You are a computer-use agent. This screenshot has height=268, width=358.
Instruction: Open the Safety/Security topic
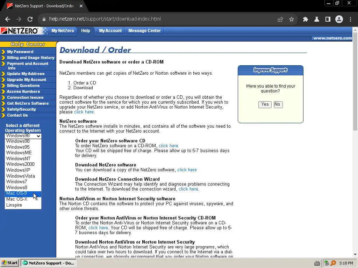pos(21,109)
